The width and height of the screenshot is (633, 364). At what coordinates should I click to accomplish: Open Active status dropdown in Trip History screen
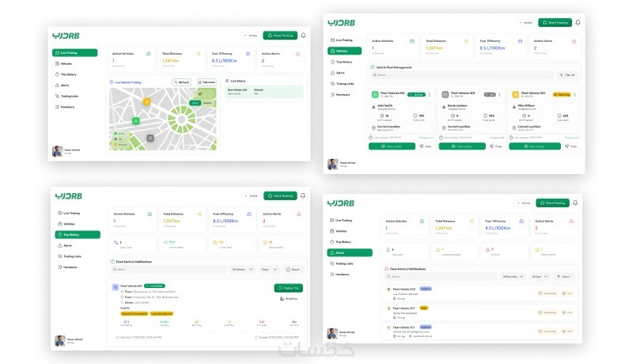point(251,195)
